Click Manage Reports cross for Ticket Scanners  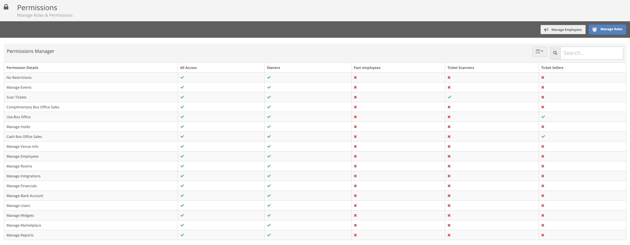[x=449, y=235]
